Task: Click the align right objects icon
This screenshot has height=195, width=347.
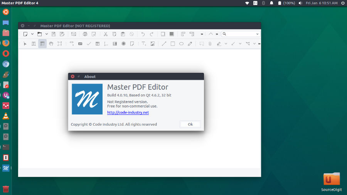Action: (192, 34)
